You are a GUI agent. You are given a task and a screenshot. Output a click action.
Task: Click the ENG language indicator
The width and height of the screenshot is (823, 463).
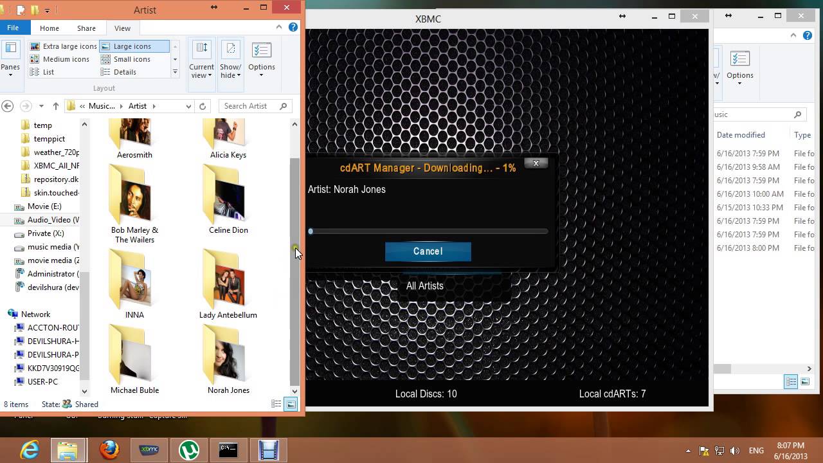pos(756,451)
